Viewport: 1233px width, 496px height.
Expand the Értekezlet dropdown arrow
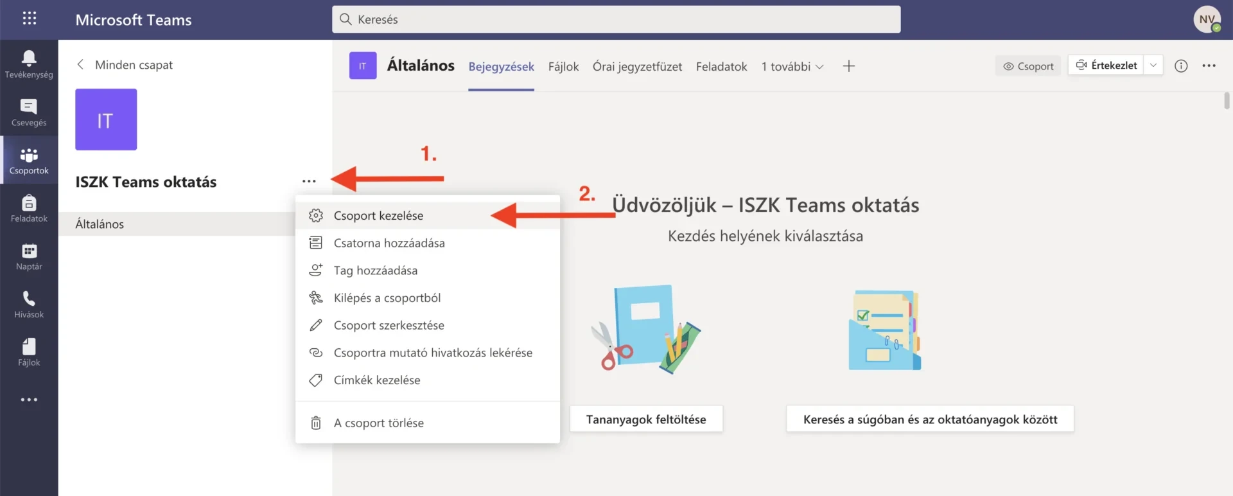pyautogui.click(x=1153, y=65)
